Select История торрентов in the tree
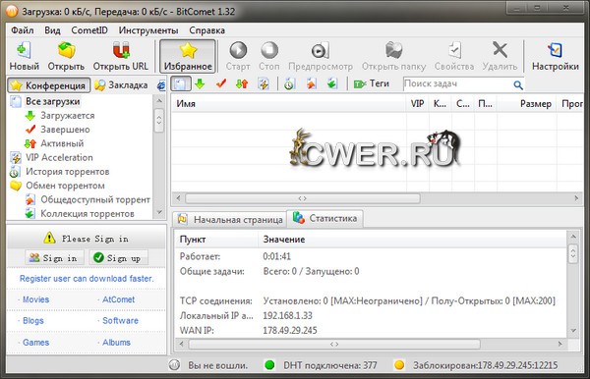The height and width of the screenshot is (379, 590). point(67,171)
